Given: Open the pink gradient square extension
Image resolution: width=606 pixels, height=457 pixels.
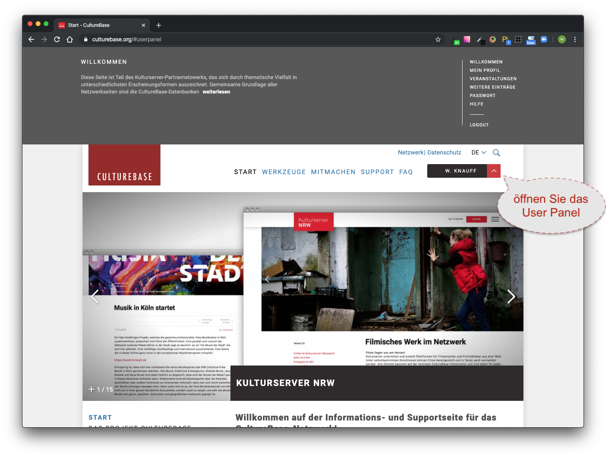Looking at the screenshot, I should tap(467, 39).
